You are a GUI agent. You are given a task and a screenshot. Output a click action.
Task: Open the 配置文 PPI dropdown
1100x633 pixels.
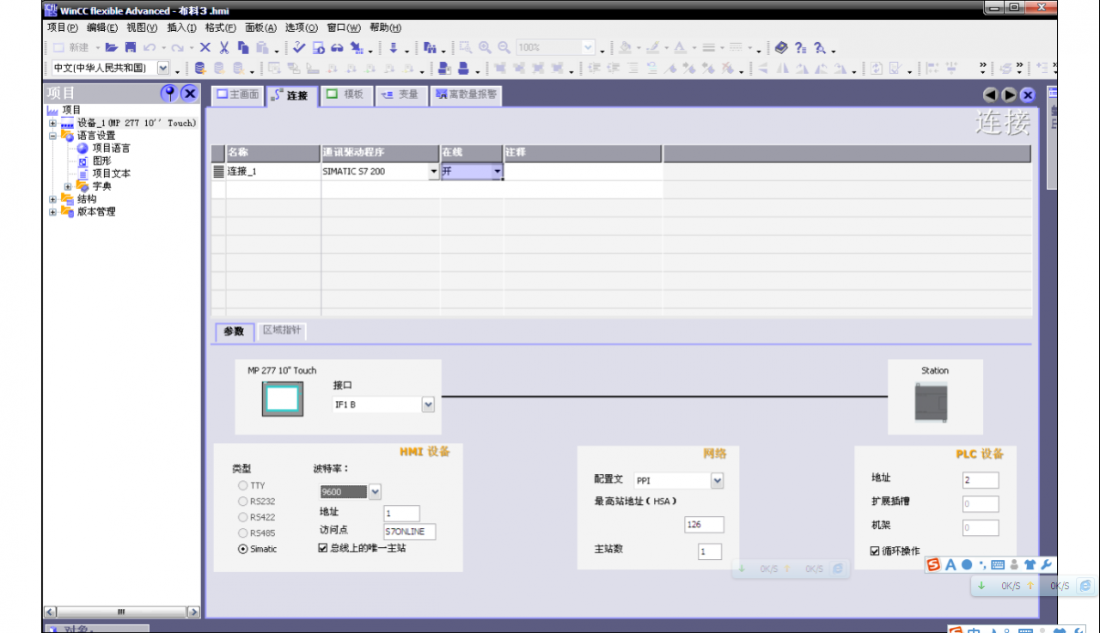click(x=718, y=481)
